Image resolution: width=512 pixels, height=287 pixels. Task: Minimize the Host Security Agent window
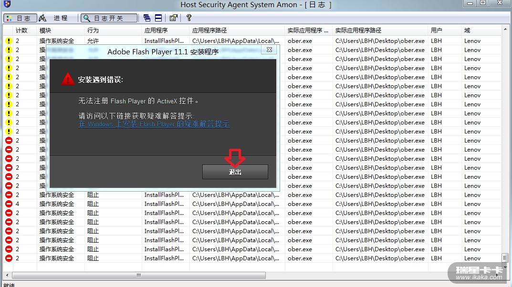(470, 3)
